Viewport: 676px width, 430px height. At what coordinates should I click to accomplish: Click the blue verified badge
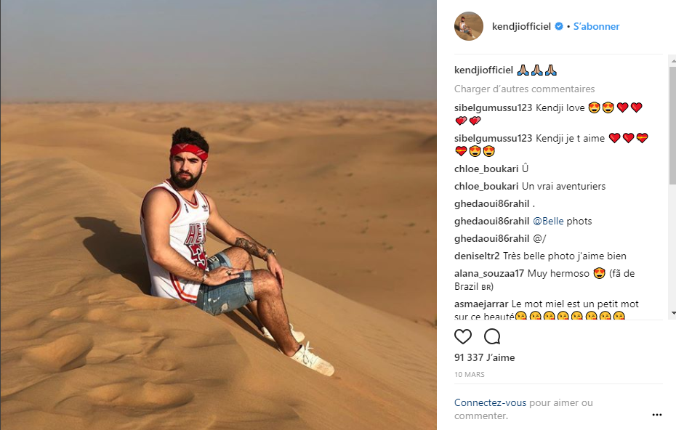pos(559,26)
